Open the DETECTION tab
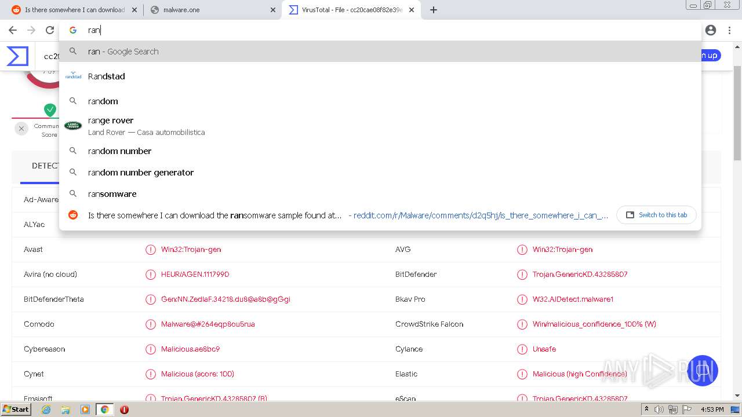 point(45,166)
